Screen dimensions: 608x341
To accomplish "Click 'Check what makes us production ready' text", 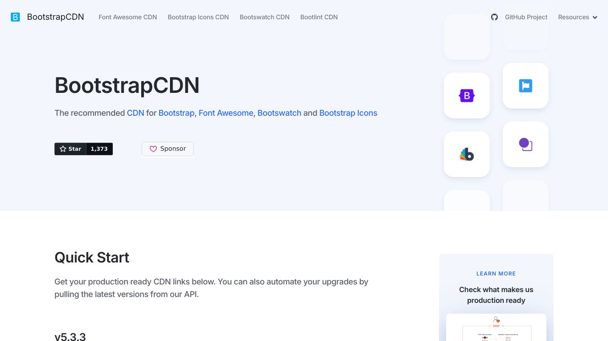I will [496, 295].
